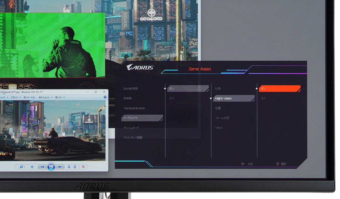Maximize the Windows Photo Viewer window
Image resolution: width=340 pixels, height=199 pixels.
[96, 92]
